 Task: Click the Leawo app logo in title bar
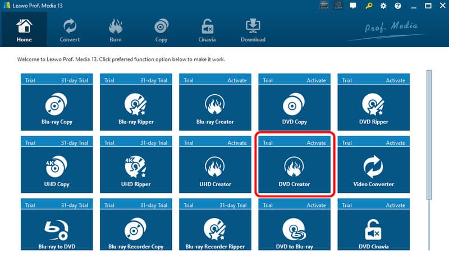point(7,6)
